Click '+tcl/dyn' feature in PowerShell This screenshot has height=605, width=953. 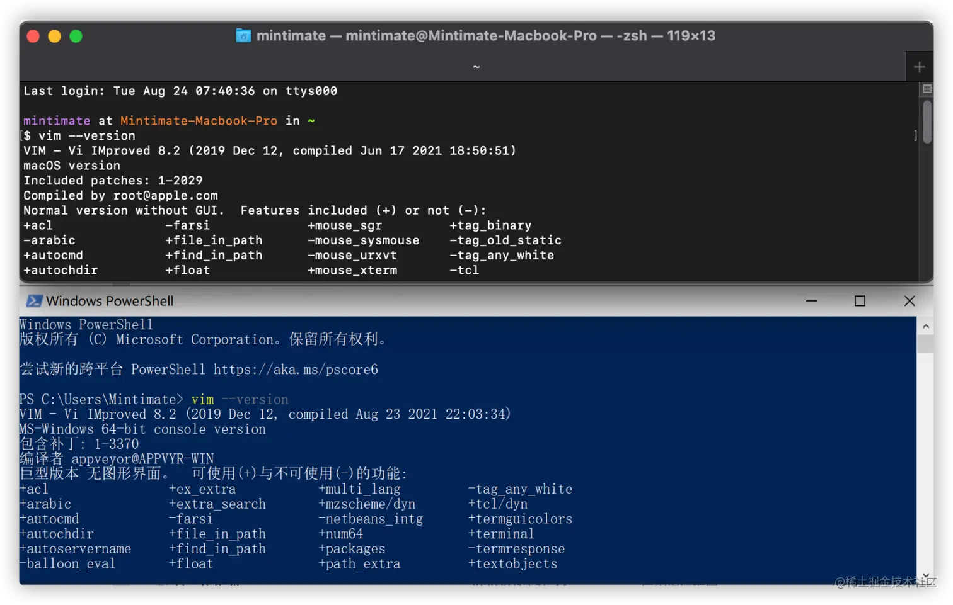498,504
